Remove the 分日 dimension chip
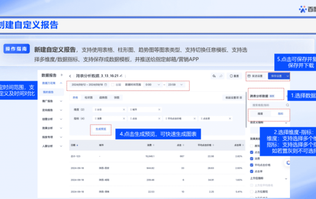The width and height of the screenshot is (316, 199). pos(124,109)
